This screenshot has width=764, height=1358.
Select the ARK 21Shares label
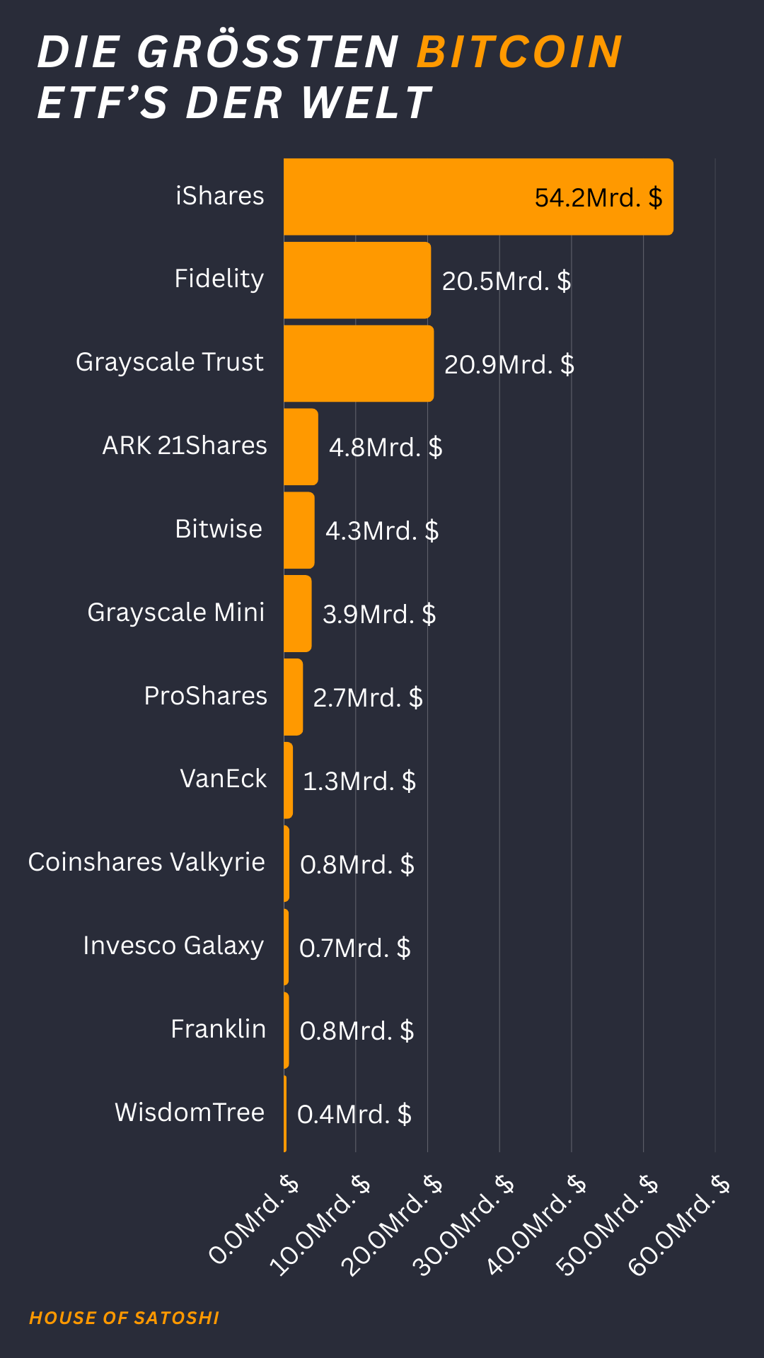coord(185,446)
